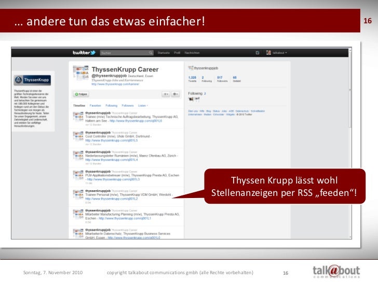Switch to the Following tab
This screenshot has width=378, height=283.
coord(111,105)
